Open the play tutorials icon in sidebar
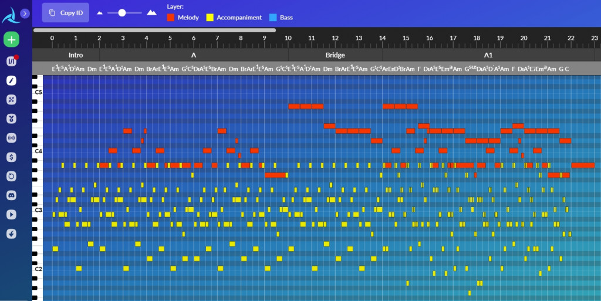601x301 pixels. (12, 214)
